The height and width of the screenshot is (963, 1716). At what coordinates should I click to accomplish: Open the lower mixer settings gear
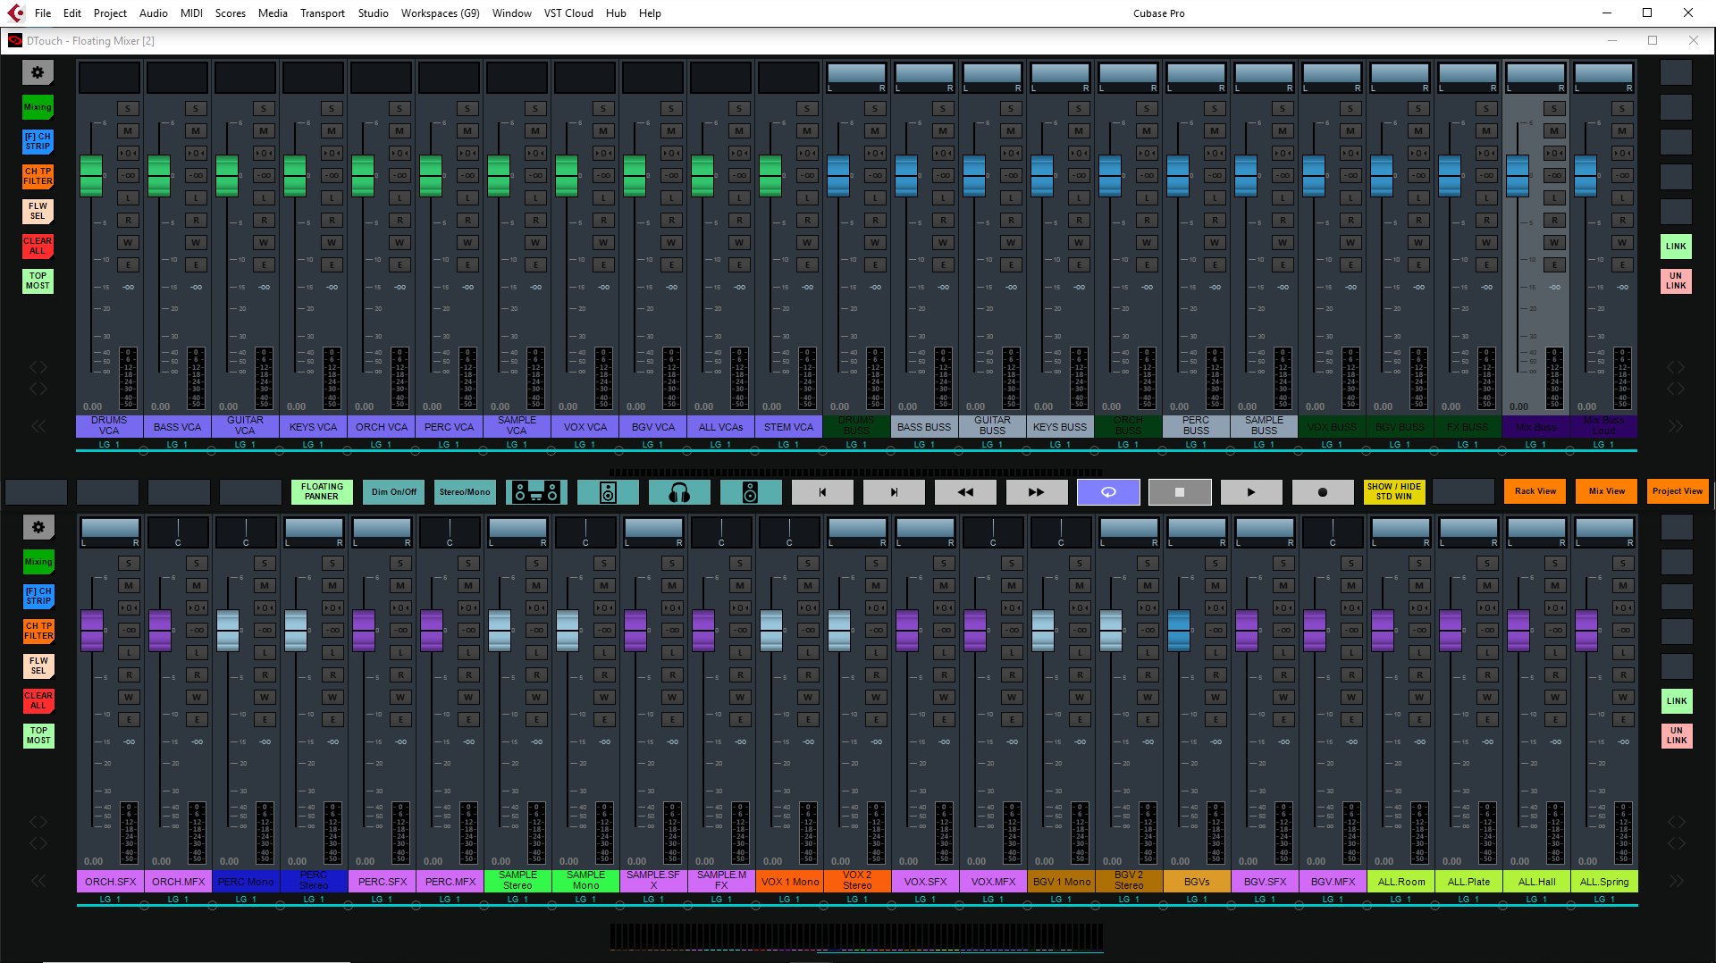pyautogui.click(x=38, y=527)
